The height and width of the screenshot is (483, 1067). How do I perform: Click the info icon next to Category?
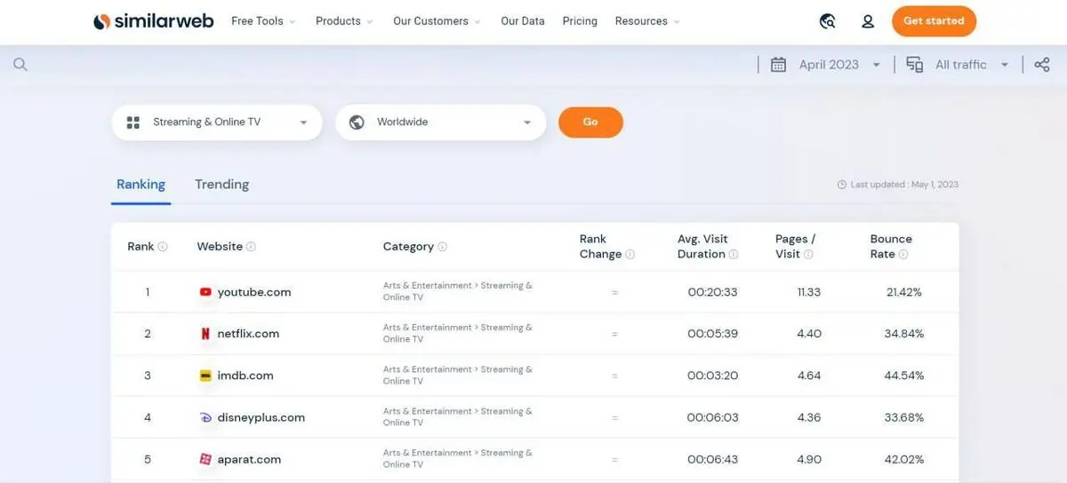[442, 247]
